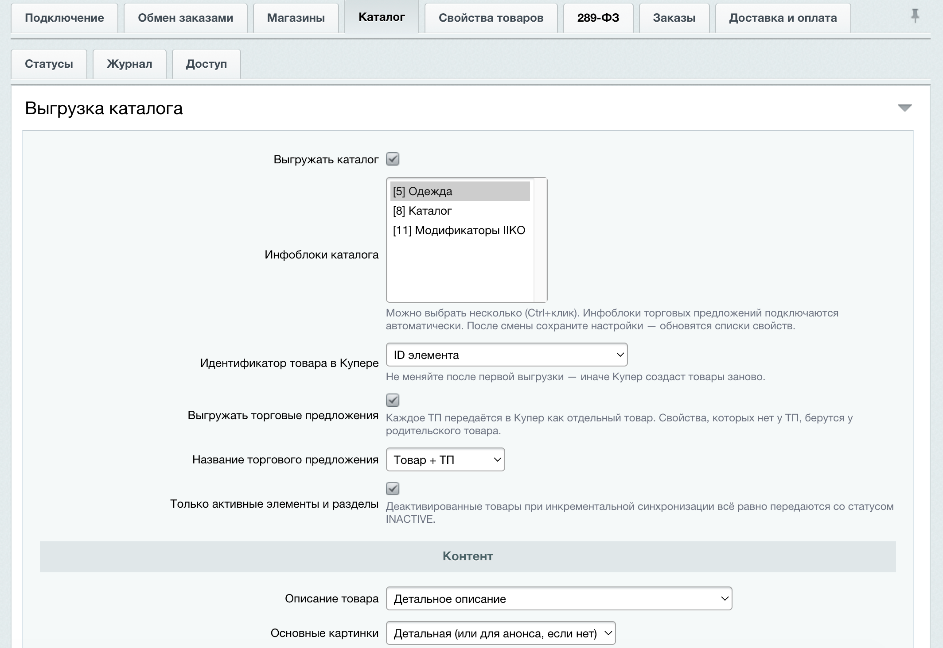Select infoblock [5] Одежда in list
This screenshot has height=648, width=943.
click(x=460, y=191)
